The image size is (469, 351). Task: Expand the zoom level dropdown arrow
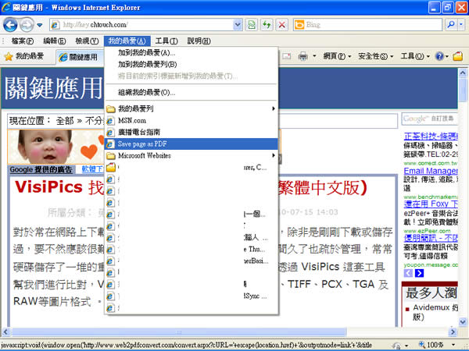(x=453, y=345)
